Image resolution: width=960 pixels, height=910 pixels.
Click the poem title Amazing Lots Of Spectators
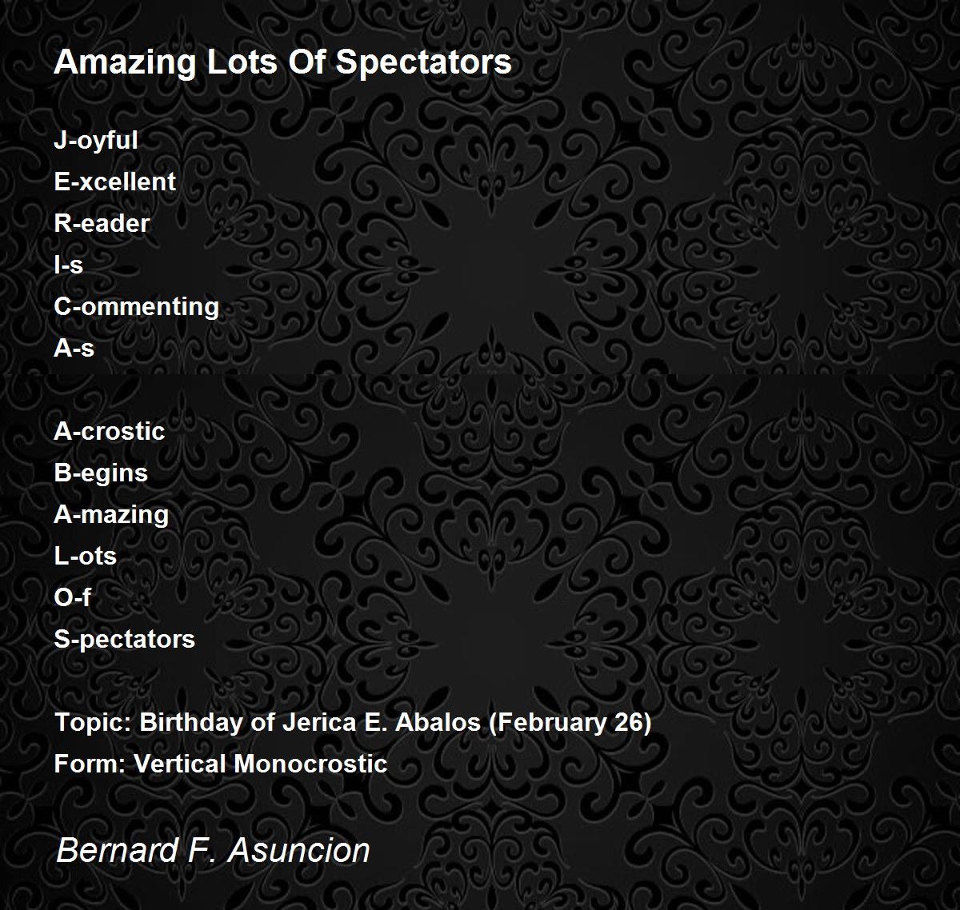tap(282, 62)
